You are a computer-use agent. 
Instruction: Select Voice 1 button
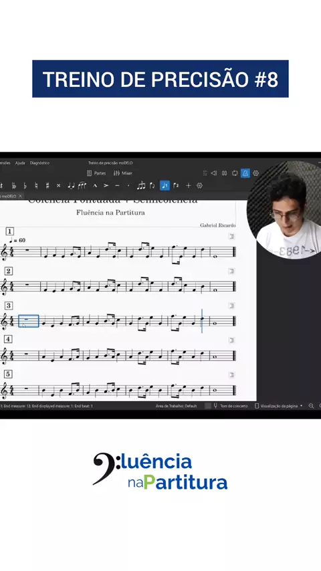(165, 186)
